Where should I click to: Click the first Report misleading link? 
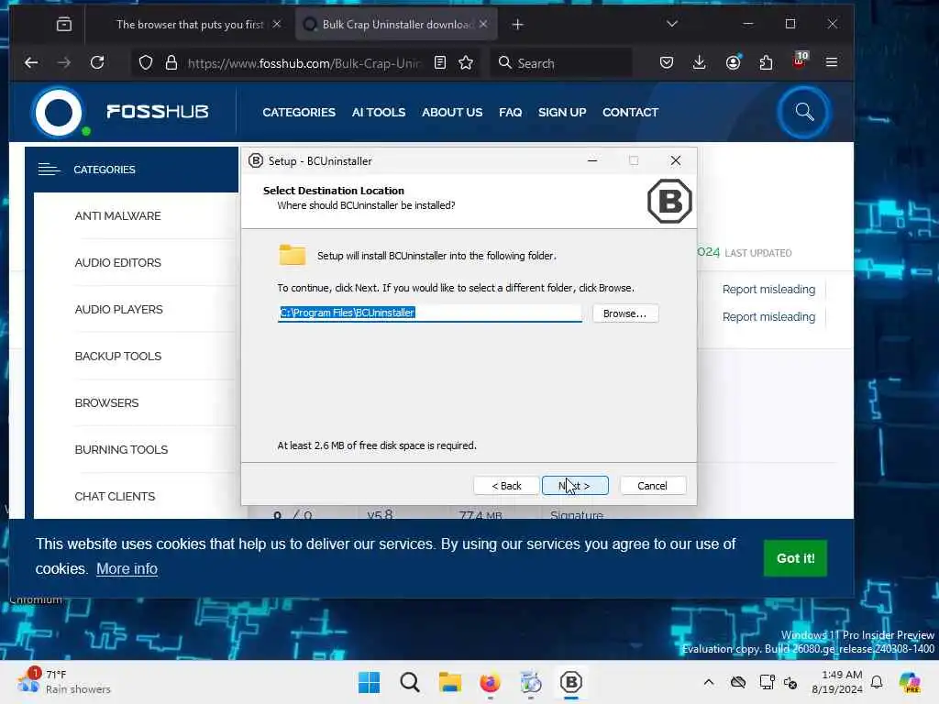[769, 289]
